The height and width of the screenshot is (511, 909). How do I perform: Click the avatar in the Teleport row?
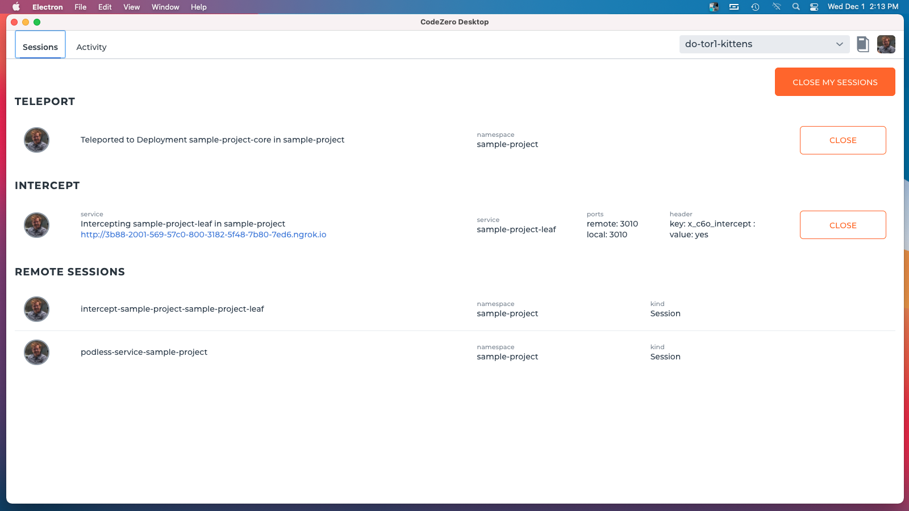click(36, 140)
